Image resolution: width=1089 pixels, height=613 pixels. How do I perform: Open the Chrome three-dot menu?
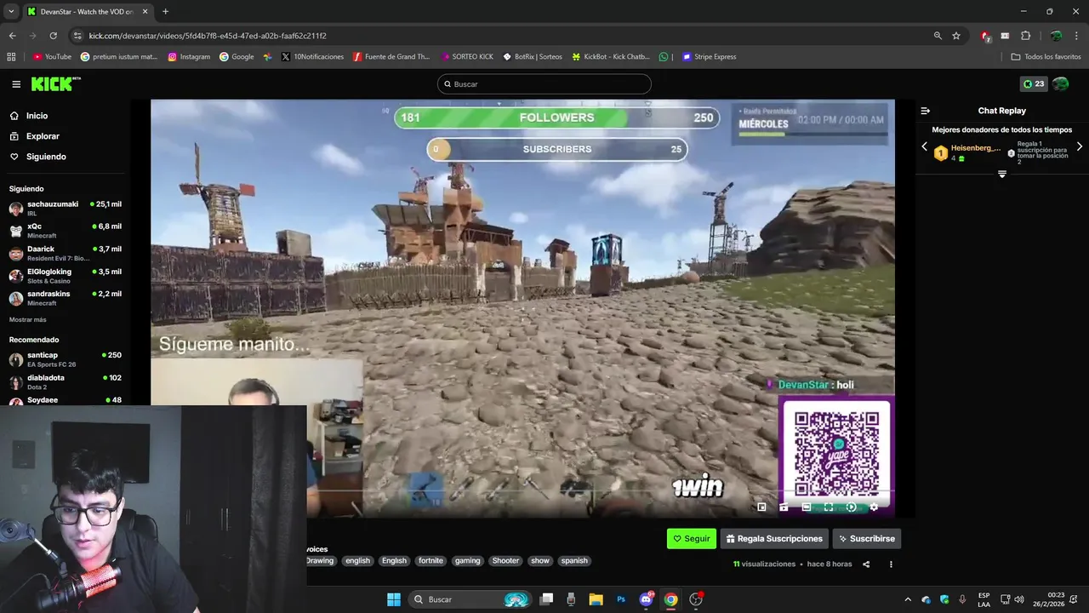[1076, 36]
